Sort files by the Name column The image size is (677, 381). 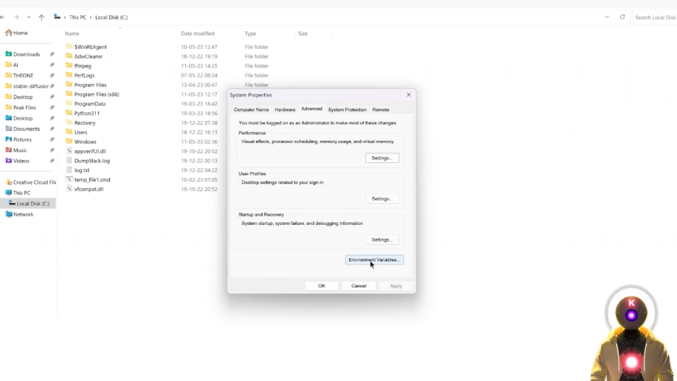72,33
